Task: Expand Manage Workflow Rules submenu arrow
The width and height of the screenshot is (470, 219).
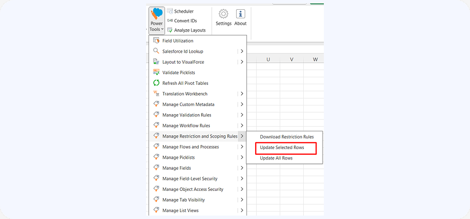Action: coord(242,126)
